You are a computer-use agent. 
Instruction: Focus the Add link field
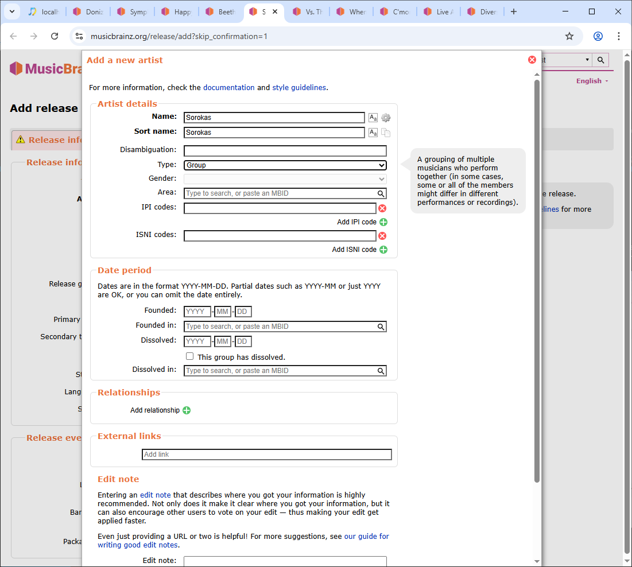click(266, 455)
